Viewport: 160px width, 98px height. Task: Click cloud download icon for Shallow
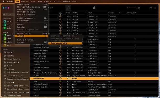pyautogui.click(x=60, y=76)
